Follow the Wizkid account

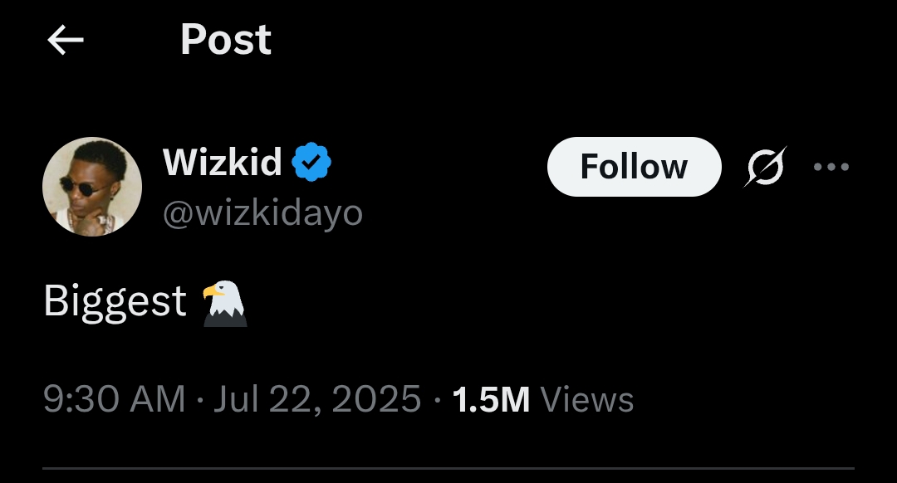(x=634, y=167)
